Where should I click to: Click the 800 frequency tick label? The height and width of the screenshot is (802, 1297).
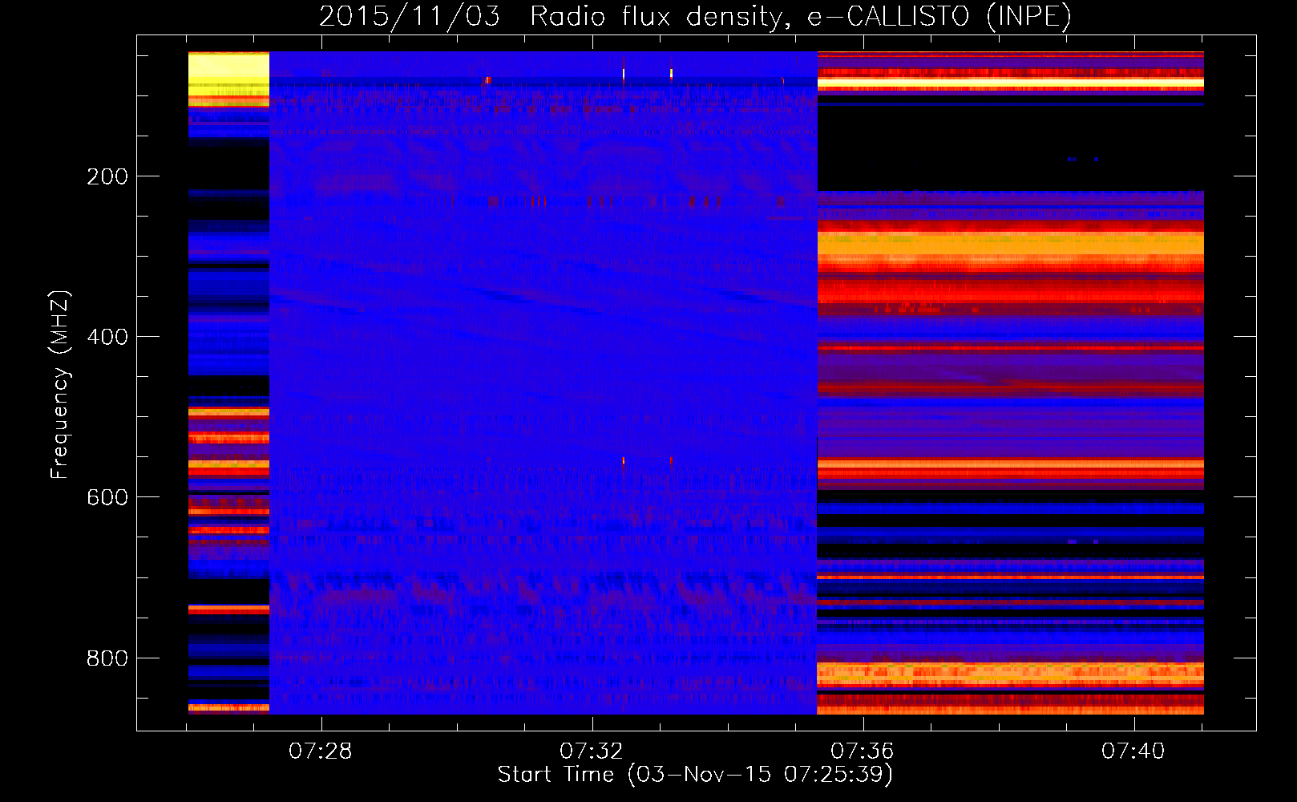pos(107,658)
